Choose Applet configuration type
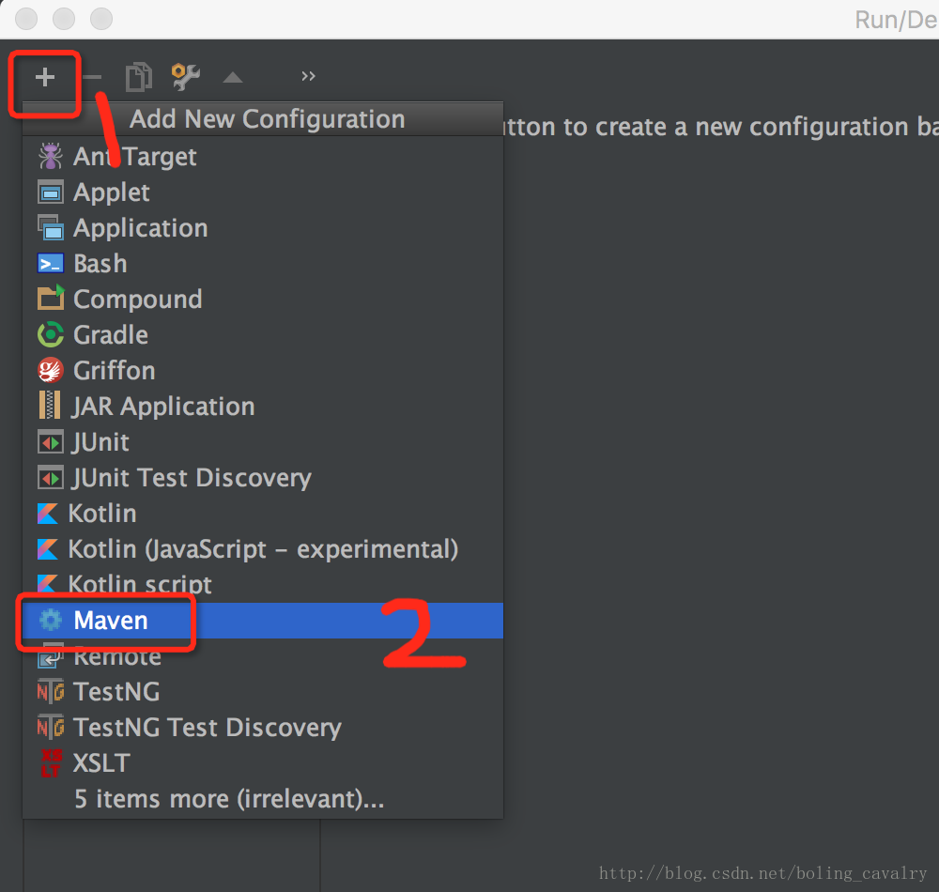The height and width of the screenshot is (892, 939). pyautogui.click(x=263, y=192)
